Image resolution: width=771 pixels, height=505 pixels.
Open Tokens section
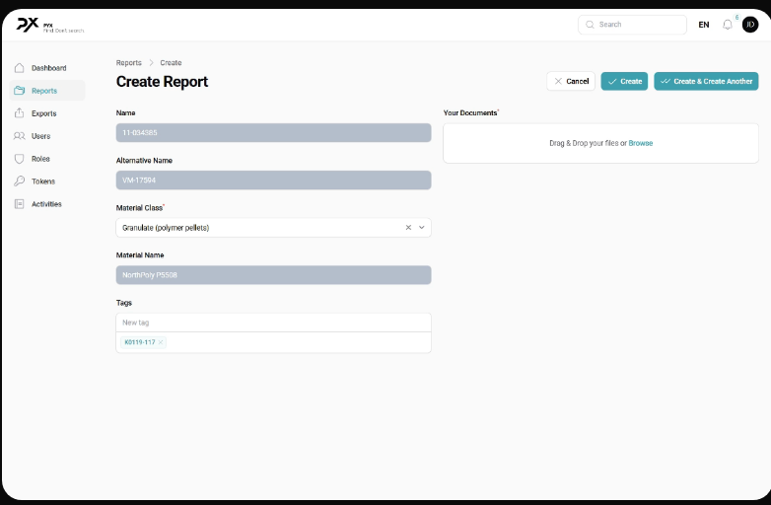point(47,180)
